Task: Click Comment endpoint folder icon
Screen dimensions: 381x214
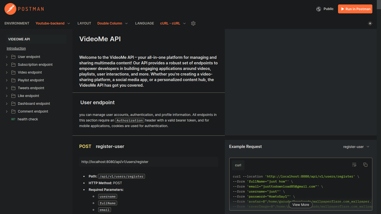Action: (13, 111)
